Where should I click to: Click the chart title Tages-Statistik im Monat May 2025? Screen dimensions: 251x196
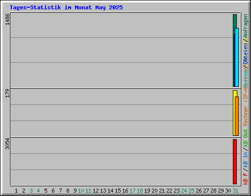66,7
